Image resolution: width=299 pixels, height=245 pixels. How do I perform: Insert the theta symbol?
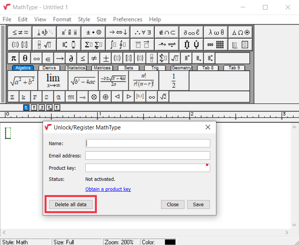coord(25,58)
